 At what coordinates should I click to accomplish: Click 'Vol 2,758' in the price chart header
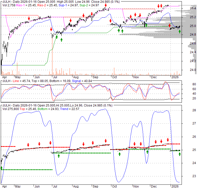click(9, 5)
